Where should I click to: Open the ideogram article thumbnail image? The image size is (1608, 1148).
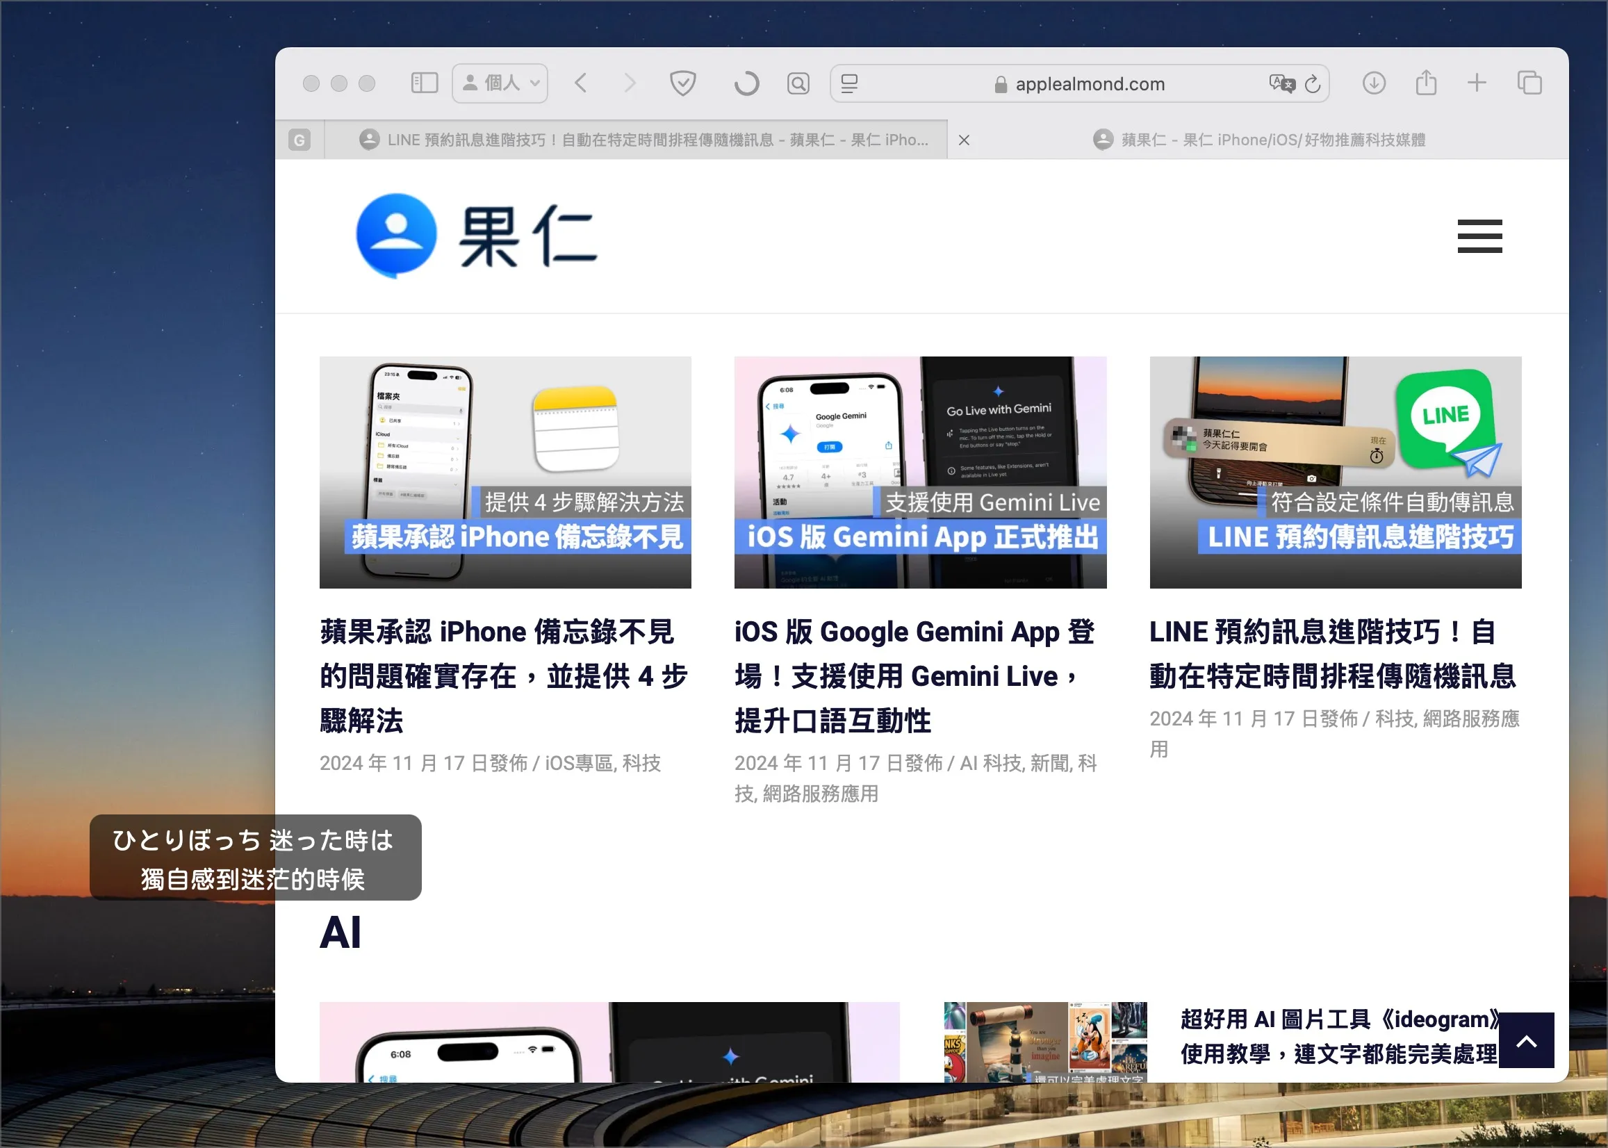pos(1045,1042)
